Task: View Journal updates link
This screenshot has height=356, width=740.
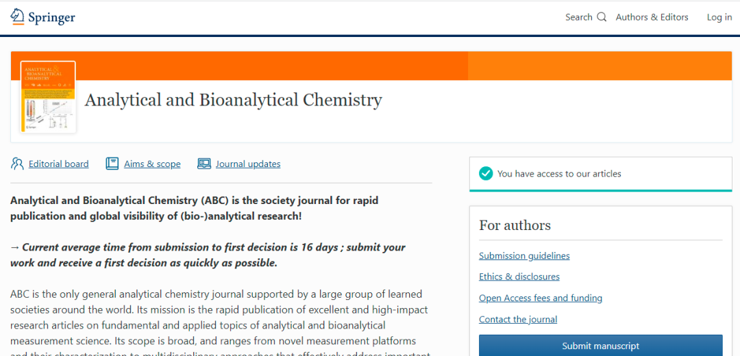Action: (x=248, y=164)
